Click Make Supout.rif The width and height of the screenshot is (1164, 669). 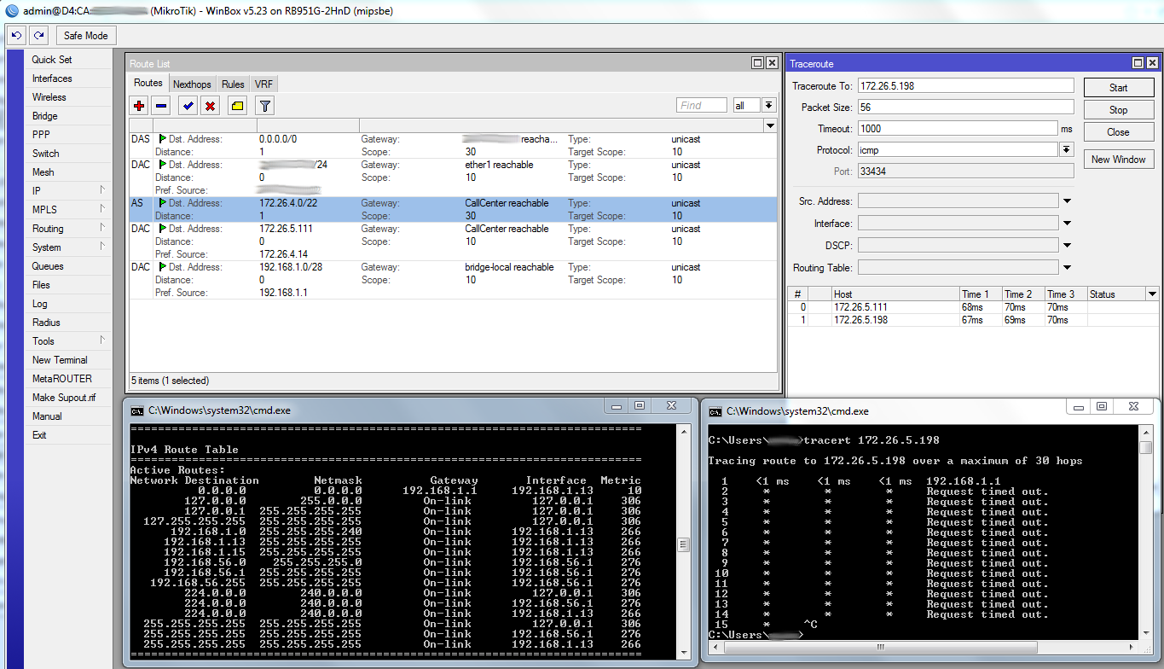(x=70, y=398)
